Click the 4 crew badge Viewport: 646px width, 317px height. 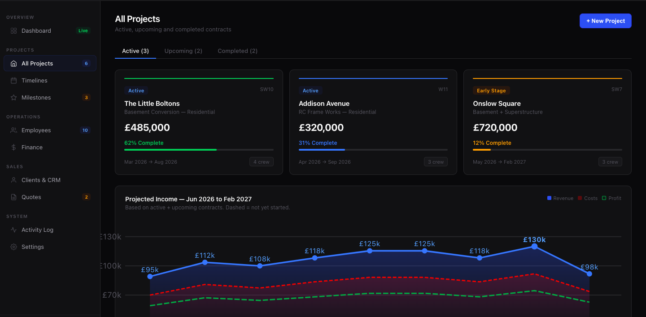pos(262,162)
